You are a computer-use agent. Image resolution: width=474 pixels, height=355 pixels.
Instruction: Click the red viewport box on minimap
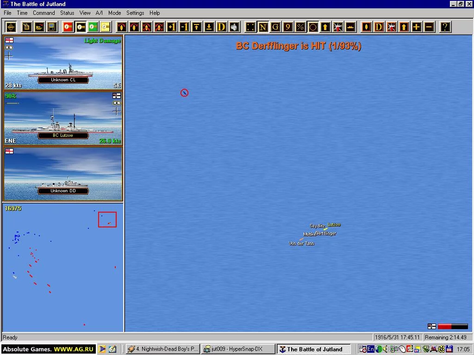click(107, 220)
